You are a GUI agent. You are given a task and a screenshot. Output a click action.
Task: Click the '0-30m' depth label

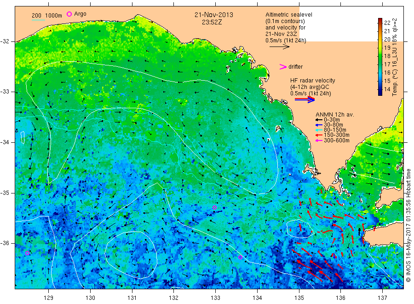(x=332, y=120)
